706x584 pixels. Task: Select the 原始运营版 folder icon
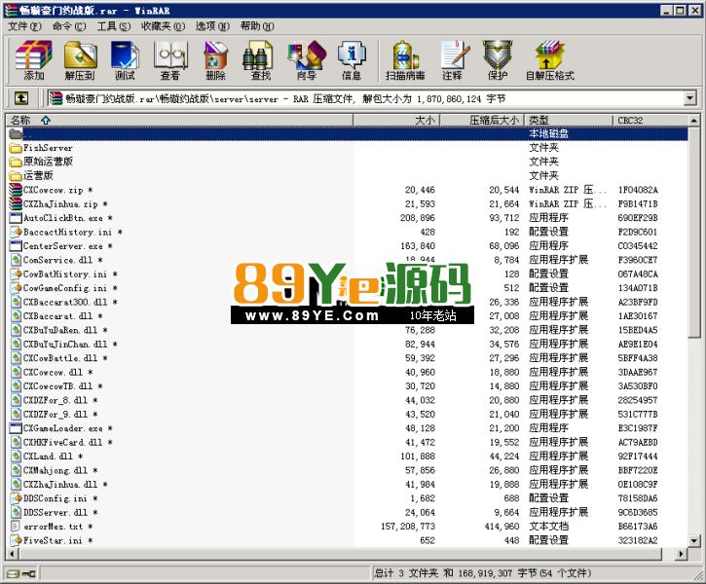pos(16,162)
